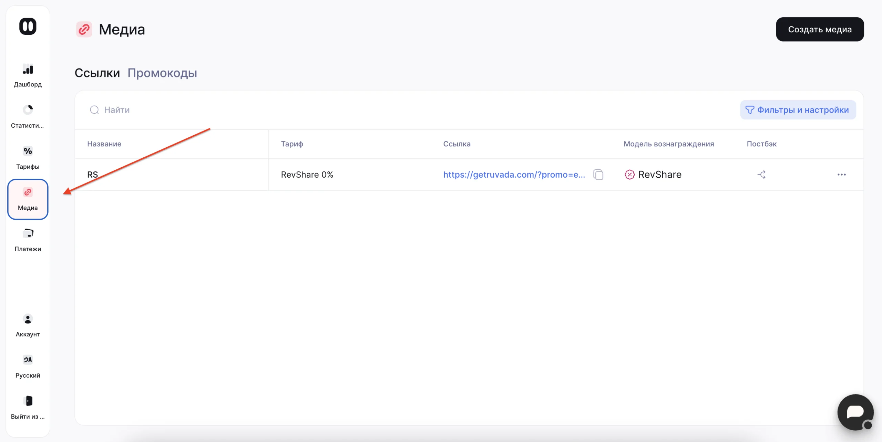The height and width of the screenshot is (442, 882).
Task: Click the Модель вознаграждения column header
Action: [669, 144]
